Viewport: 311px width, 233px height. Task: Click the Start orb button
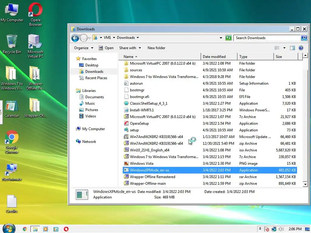point(9,229)
